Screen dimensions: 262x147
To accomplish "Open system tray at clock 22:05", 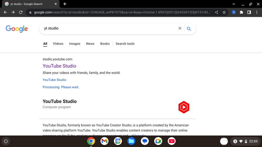I will pyautogui.click(x=253, y=141).
